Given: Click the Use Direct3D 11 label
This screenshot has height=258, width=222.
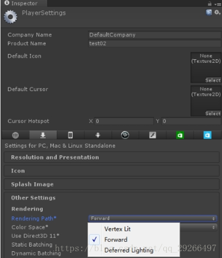Looking at the screenshot, I should tap(35, 236).
